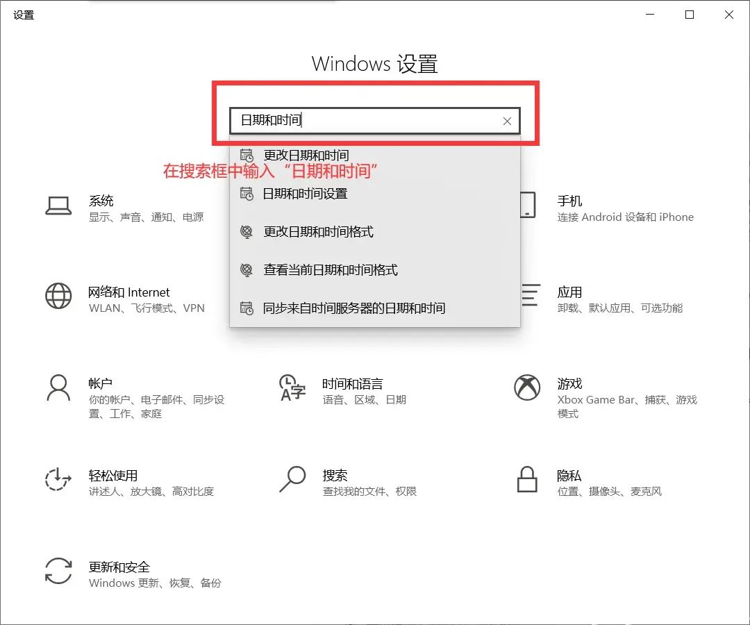Clear the search box with X

[x=507, y=121]
